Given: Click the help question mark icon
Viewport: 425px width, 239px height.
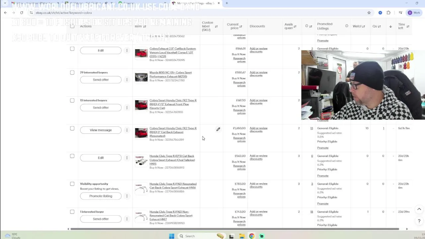Looking at the screenshot, I should [x=419, y=221].
